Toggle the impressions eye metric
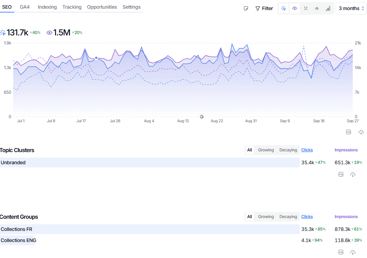This screenshot has height=258, width=367. [295, 8]
